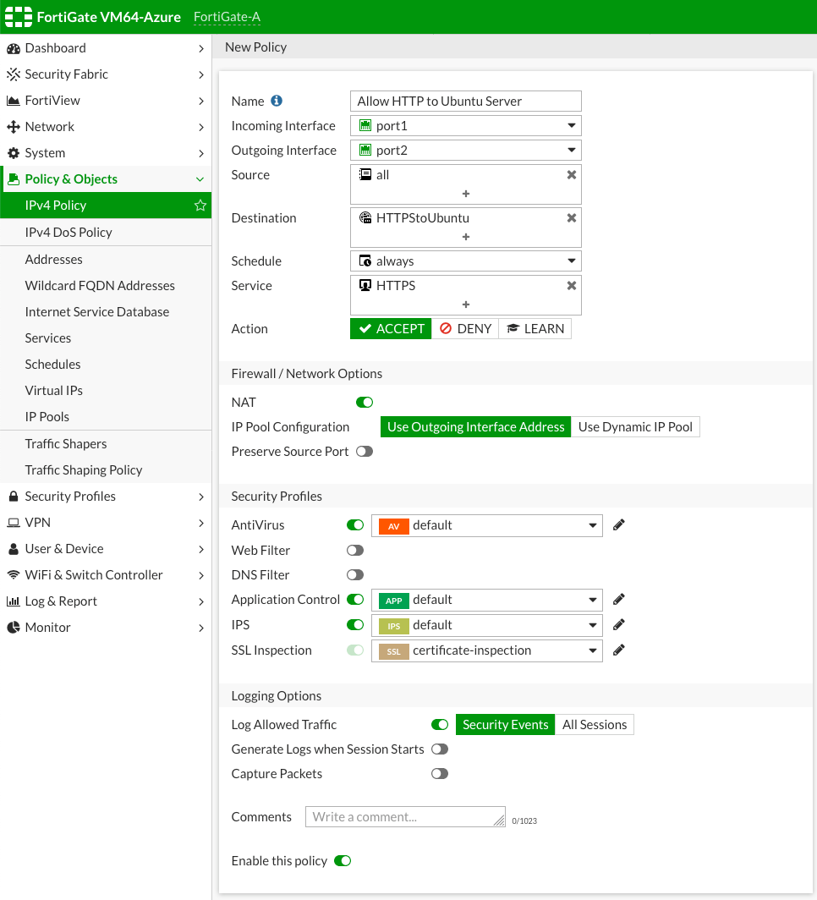Image resolution: width=817 pixels, height=900 pixels.
Task: Edit SSL Inspection profile pencil icon
Action: 618,650
